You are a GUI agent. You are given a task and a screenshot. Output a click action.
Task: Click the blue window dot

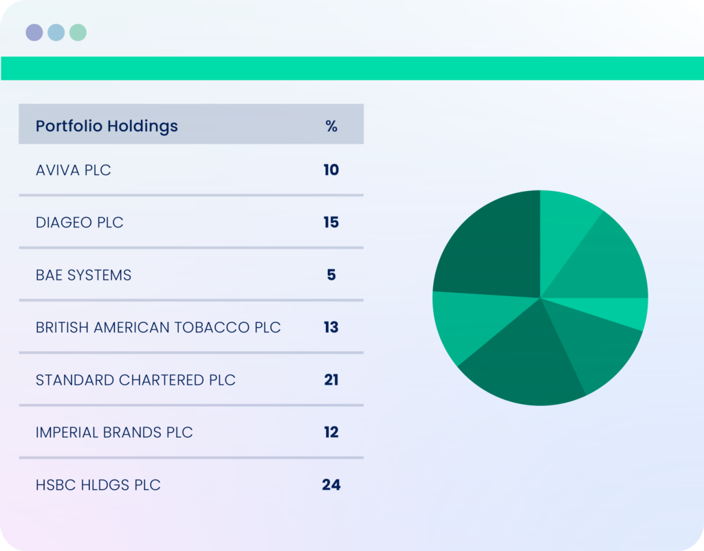(x=56, y=32)
